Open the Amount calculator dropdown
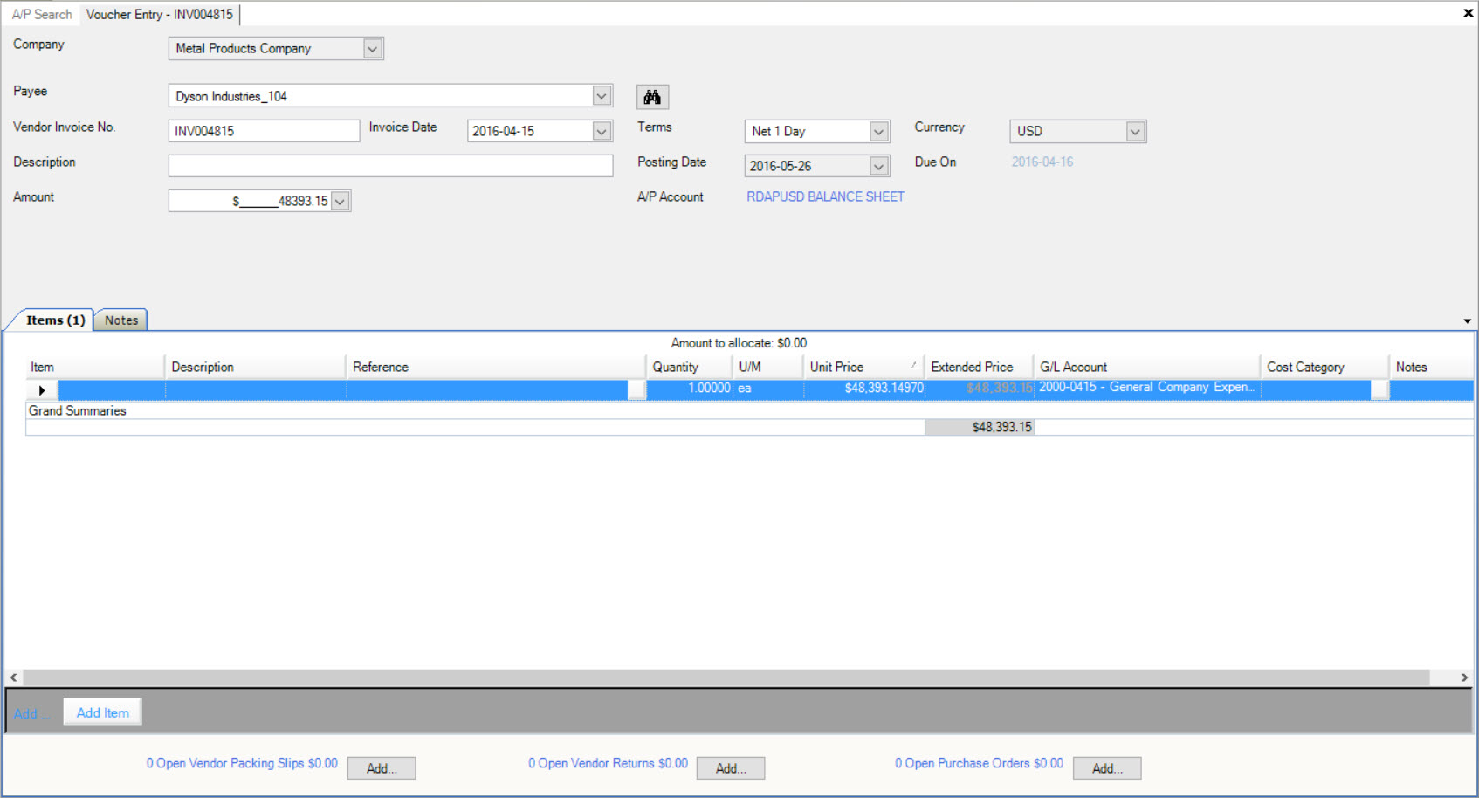This screenshot has width=1479, height=798. (341, 201)
